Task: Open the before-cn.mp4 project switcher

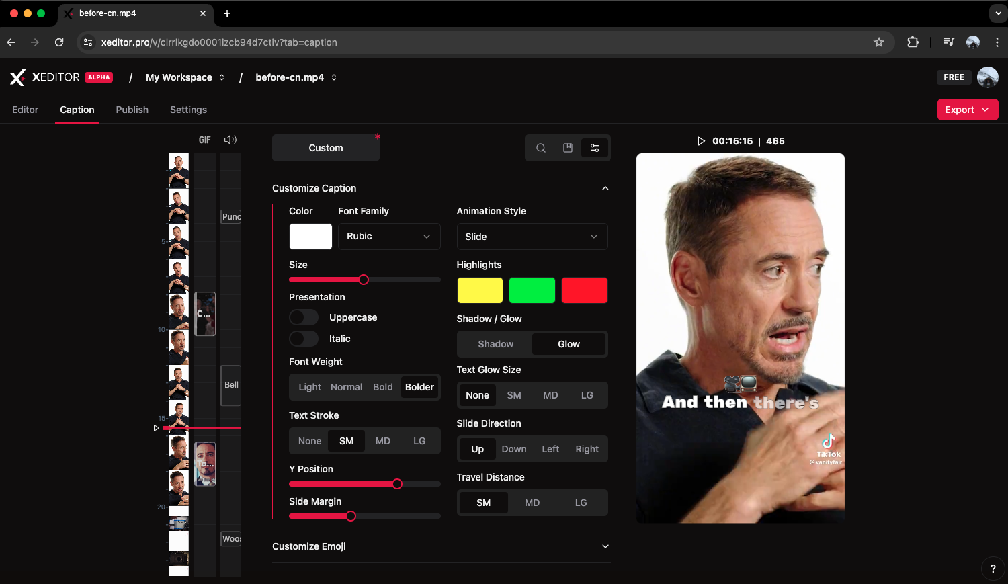Action: [296, 77]
